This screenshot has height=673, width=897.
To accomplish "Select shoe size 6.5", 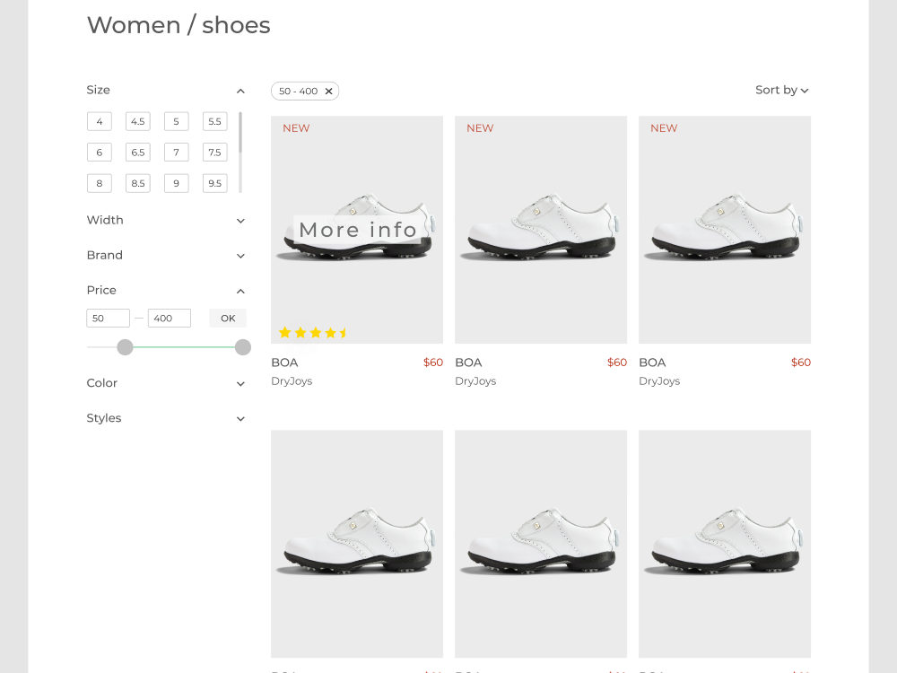I will [x=138, y=153].
